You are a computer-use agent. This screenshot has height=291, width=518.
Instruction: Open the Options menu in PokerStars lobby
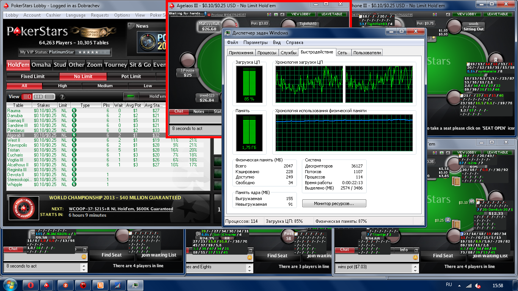coord(122,15)
